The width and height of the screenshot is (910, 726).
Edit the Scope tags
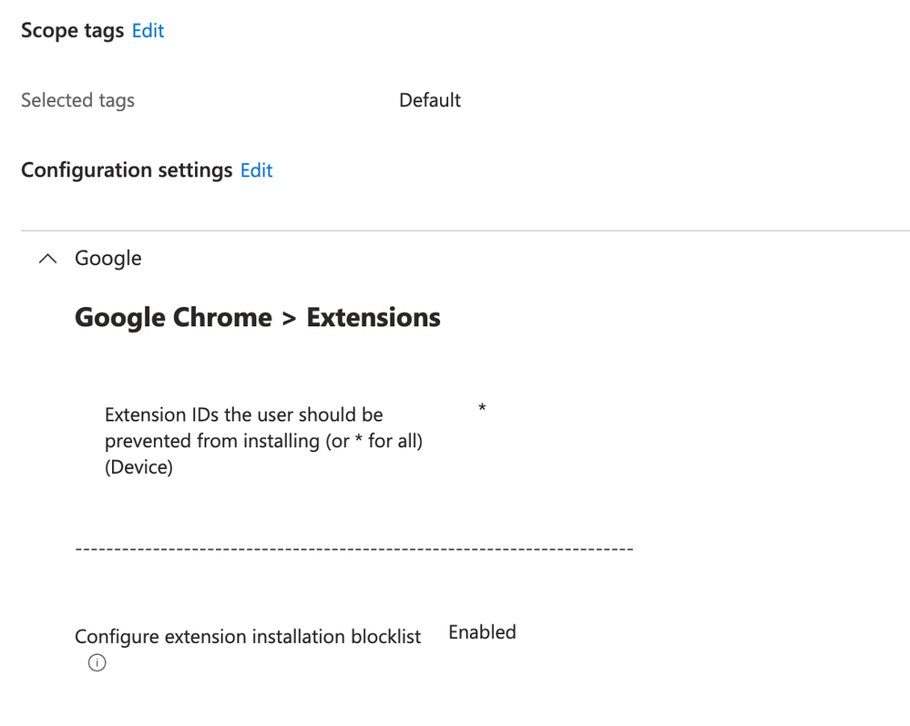coord(148,31)
